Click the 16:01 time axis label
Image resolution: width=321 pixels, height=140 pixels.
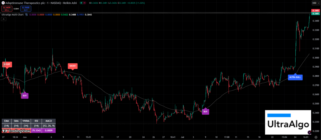306,137
